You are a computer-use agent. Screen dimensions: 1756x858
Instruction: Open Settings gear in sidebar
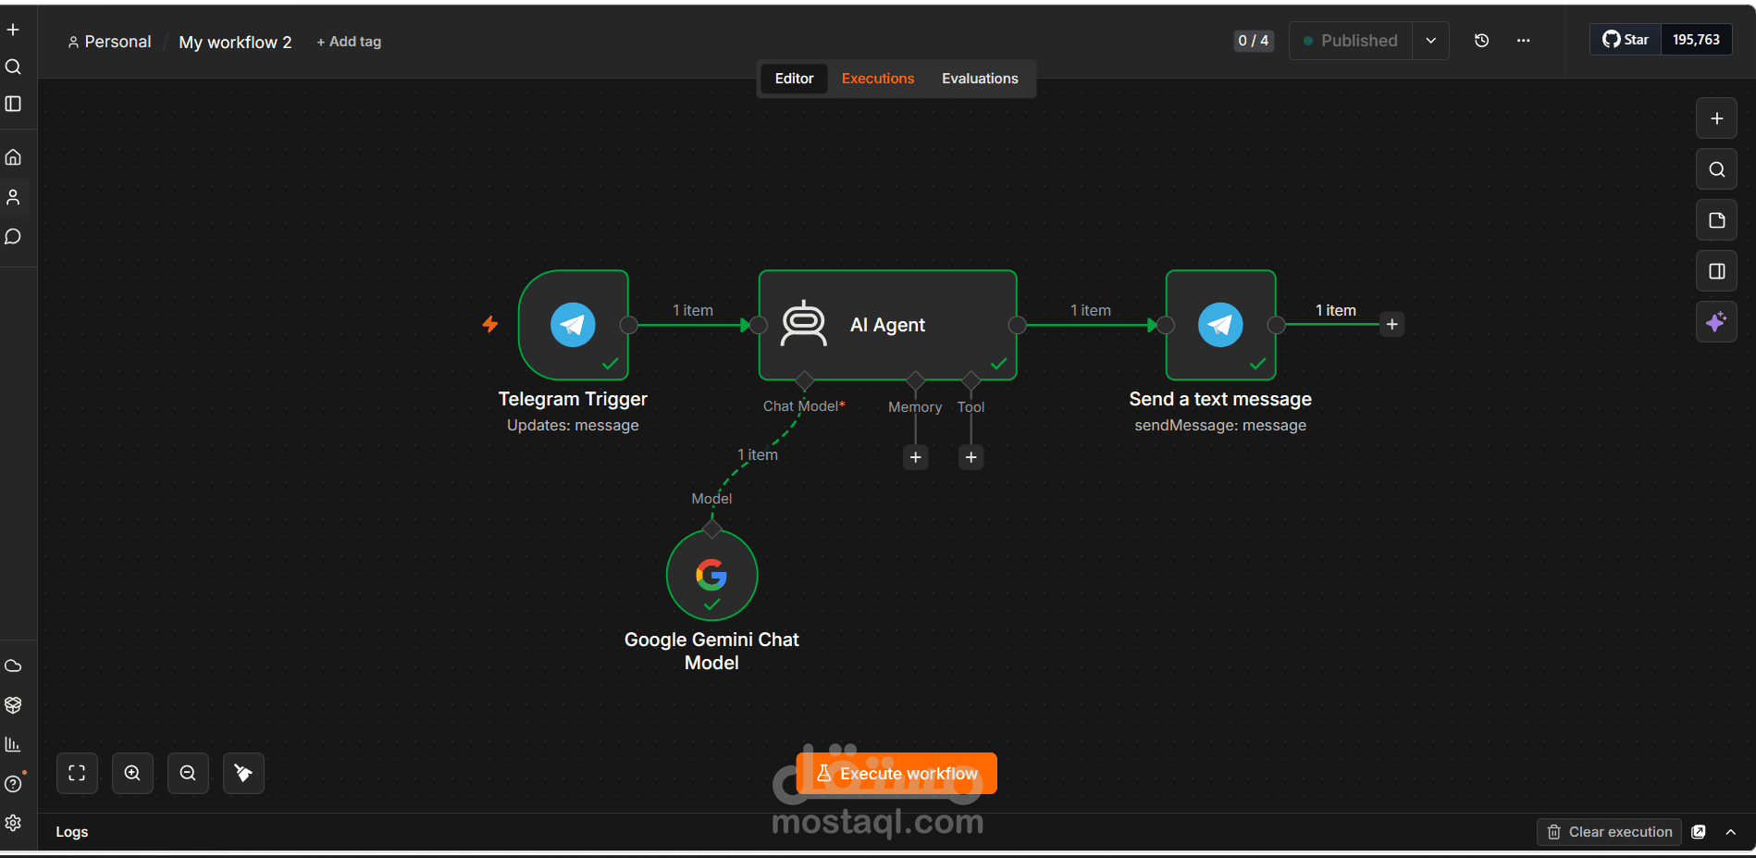[x=13, y=823]
